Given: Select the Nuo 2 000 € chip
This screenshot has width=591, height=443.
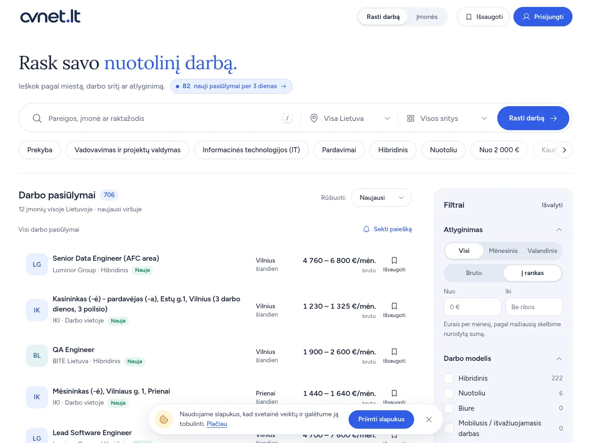Looking at the screenshot, I should pyautogui.click(x=499, y=150).
